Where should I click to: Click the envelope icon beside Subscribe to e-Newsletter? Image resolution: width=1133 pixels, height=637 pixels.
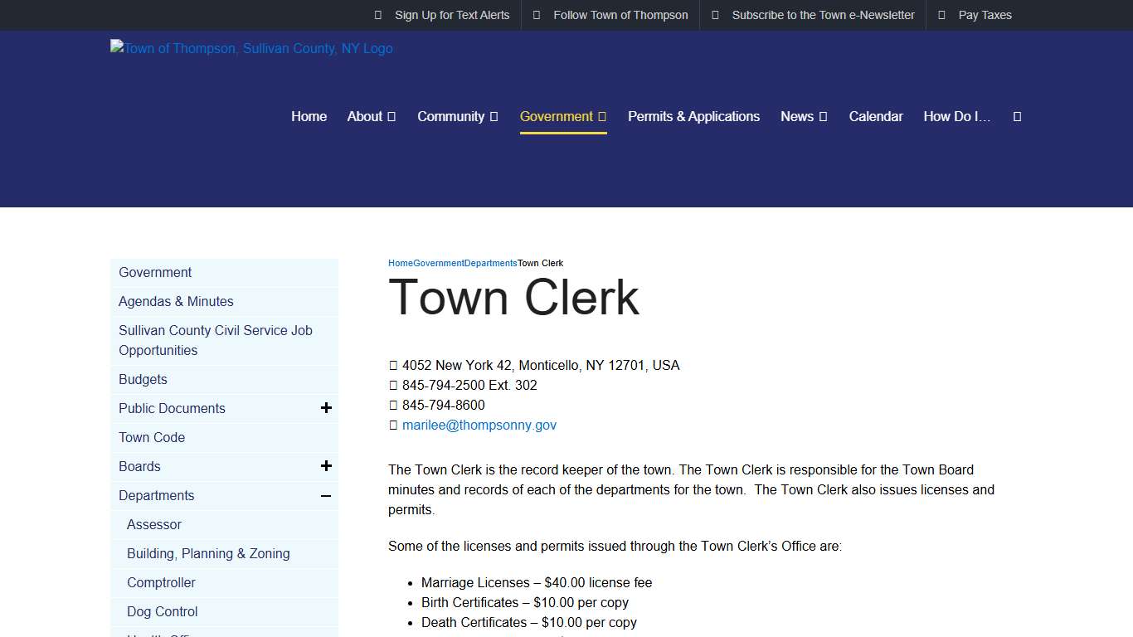pyautogui.click(x=715, y=15)
